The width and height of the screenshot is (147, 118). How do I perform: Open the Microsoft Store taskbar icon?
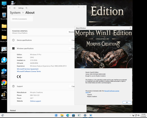pyautogui.click(x=73, y=115)
